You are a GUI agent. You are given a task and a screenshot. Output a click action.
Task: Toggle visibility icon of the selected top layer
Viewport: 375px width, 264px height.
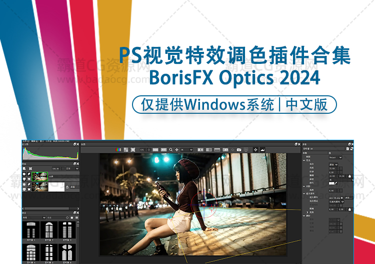24,174
